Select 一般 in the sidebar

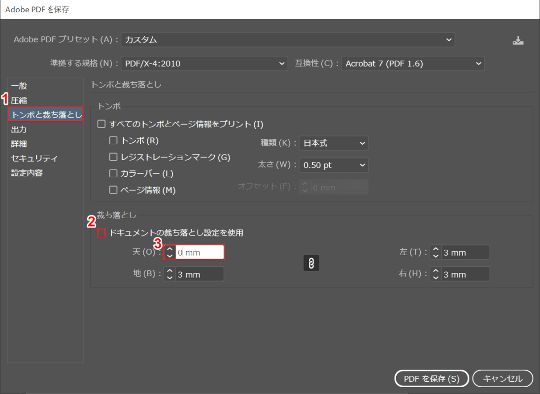point(19,86)
